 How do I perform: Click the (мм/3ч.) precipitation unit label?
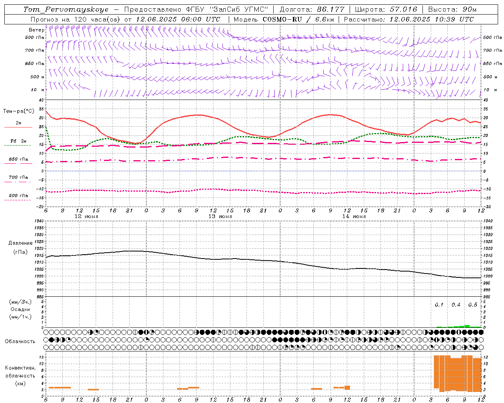(x=20, y=302)
